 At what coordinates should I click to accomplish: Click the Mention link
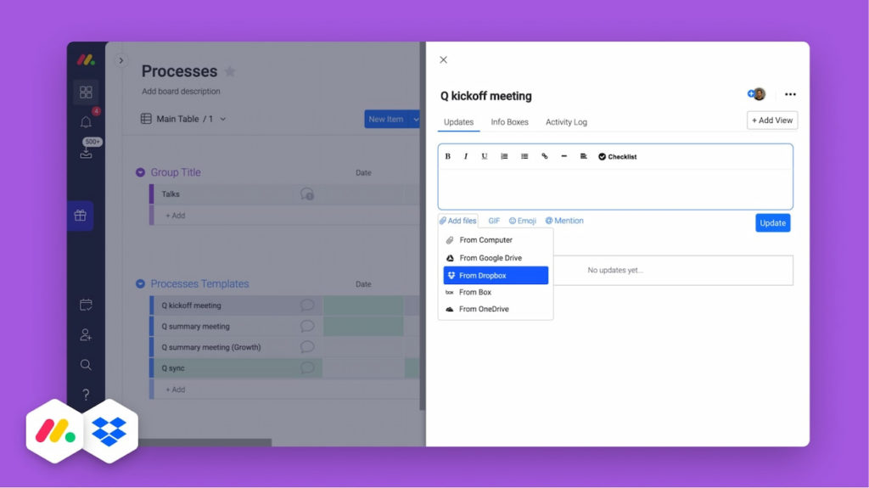[564, 221]
